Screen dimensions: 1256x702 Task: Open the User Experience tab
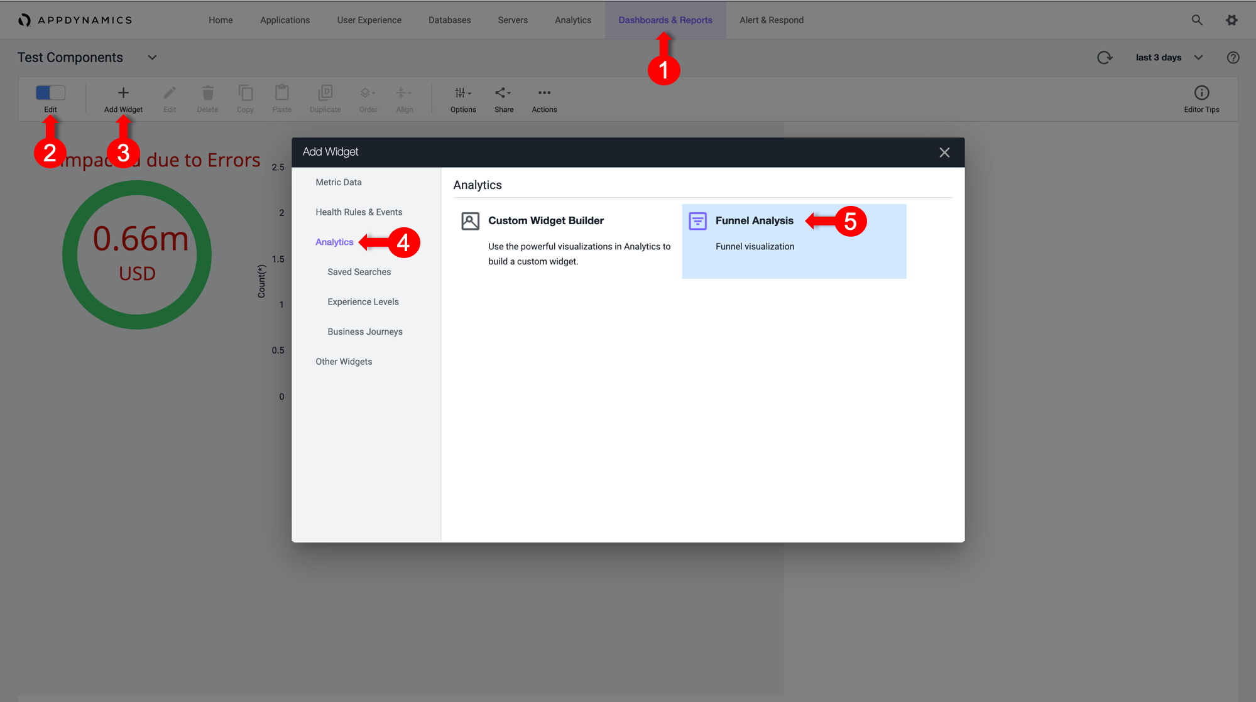pyautogui.click(x=369, y=20)
